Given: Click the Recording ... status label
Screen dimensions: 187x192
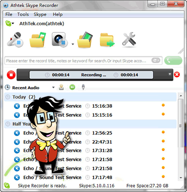Looking at the screenshot, I should coord(94,75).
